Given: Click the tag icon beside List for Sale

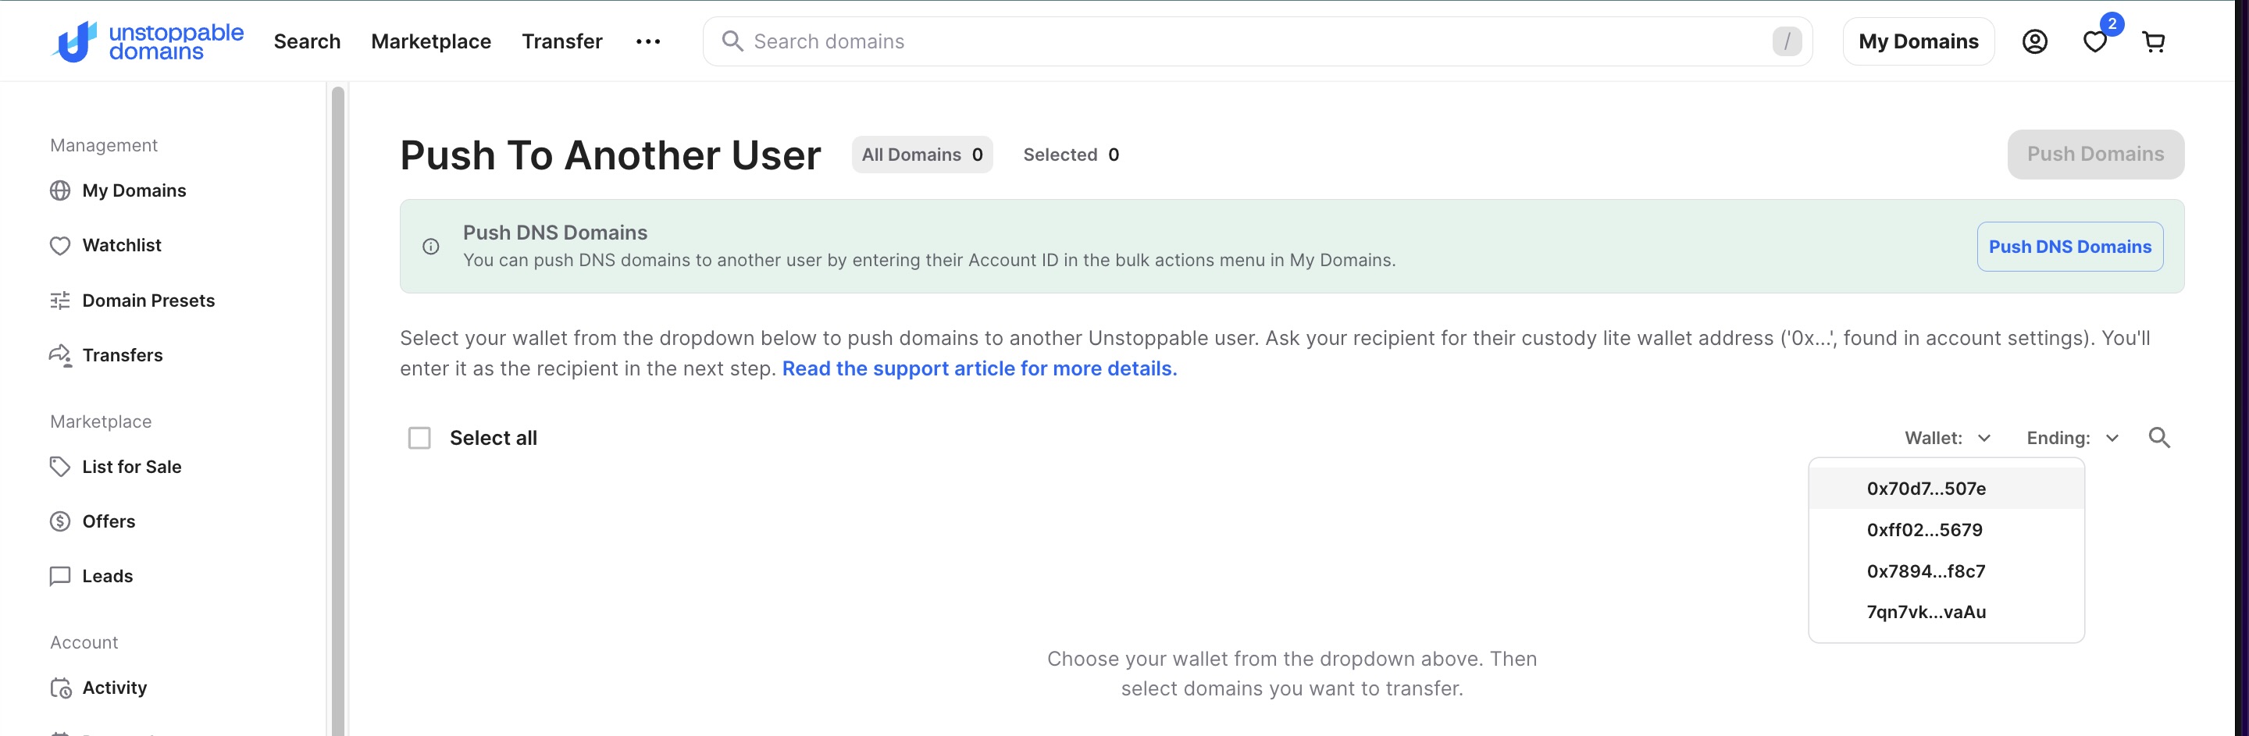Looking at the screenshot, I should click(60, 467).
